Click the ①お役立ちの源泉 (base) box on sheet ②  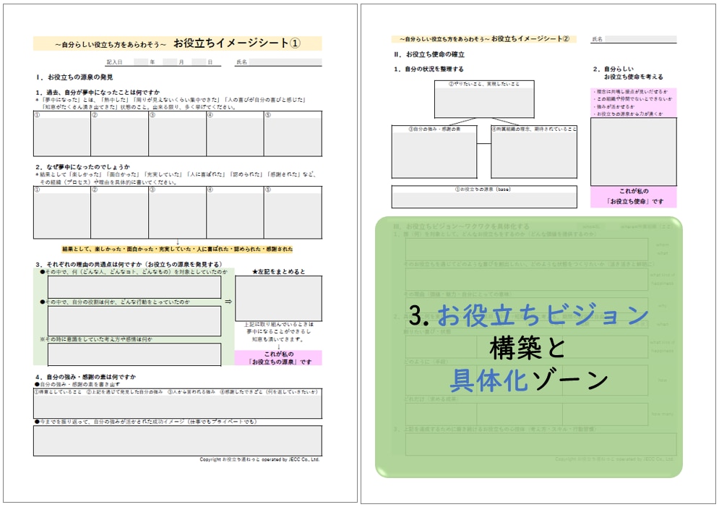[x=484, y=197]
